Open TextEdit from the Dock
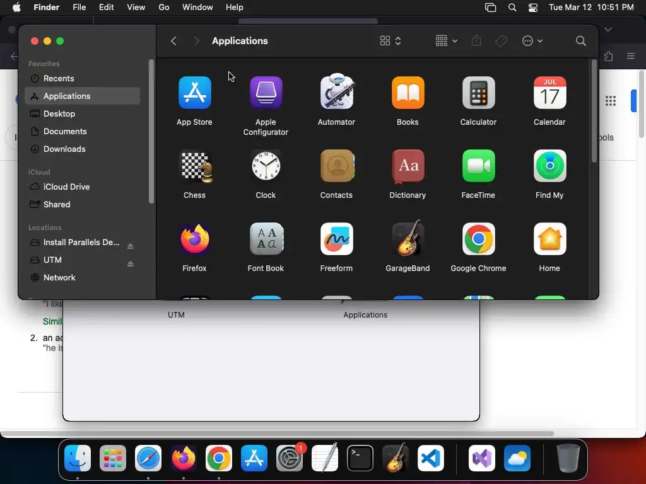The height and width of the screenshot is (484, 646). (x=325, y=458)
